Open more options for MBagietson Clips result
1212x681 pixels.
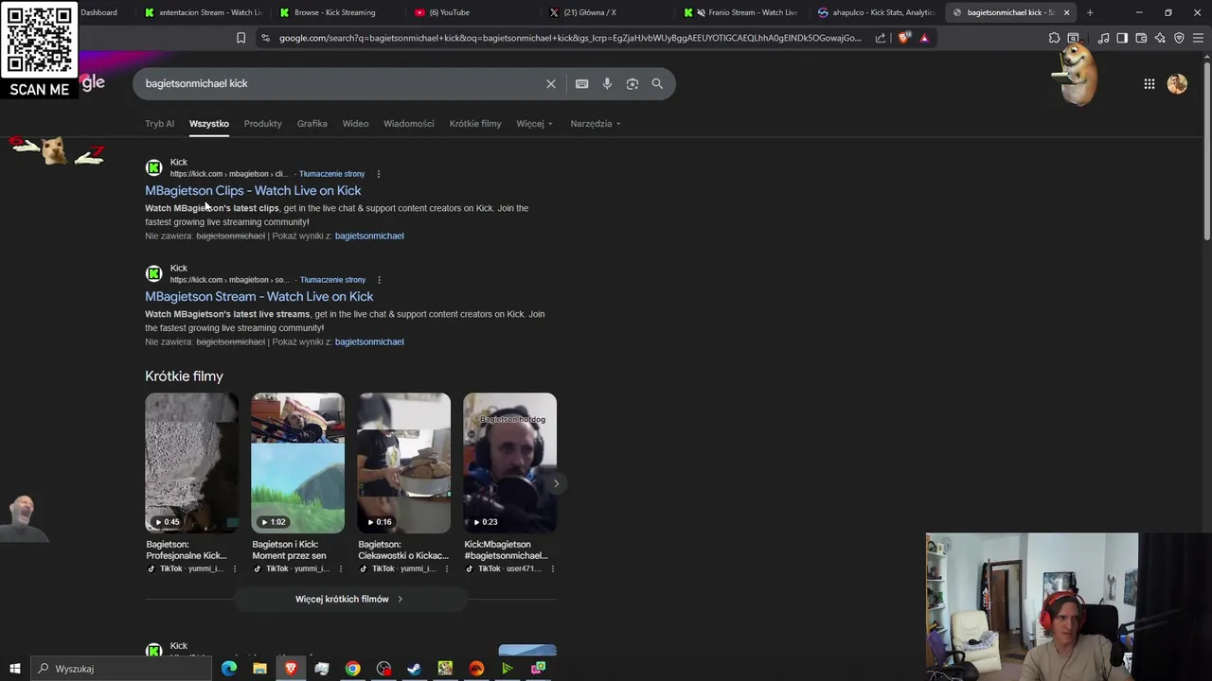[378, 174]
